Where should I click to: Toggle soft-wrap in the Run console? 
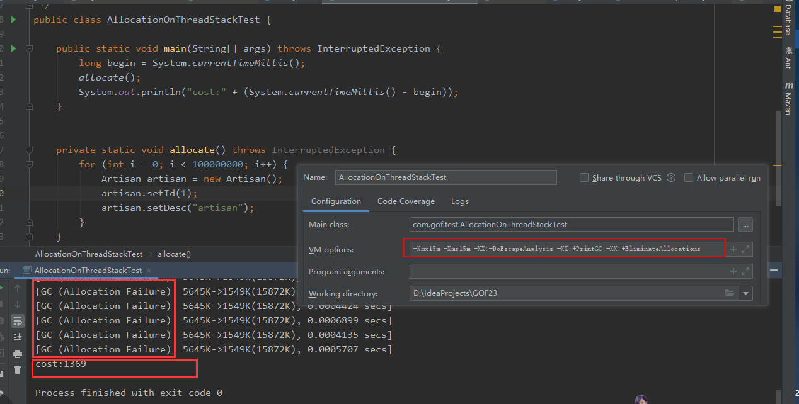click(x=18, y=322)
